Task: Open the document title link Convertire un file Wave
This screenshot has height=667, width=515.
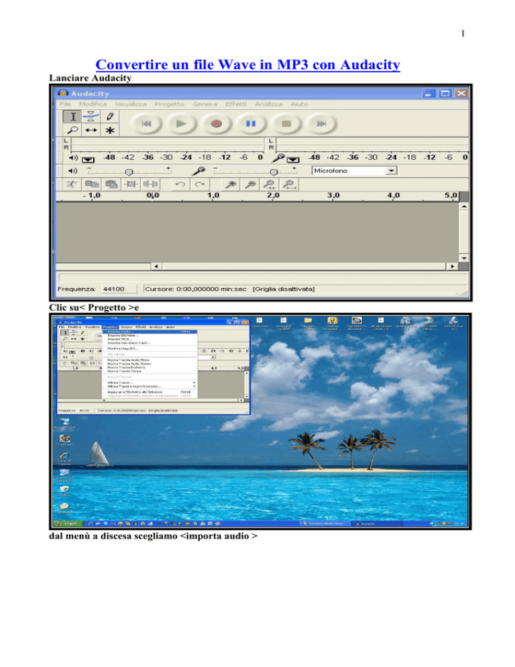Action: [x=247, y=64]
